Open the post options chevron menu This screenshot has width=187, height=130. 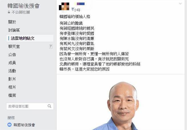180,4
